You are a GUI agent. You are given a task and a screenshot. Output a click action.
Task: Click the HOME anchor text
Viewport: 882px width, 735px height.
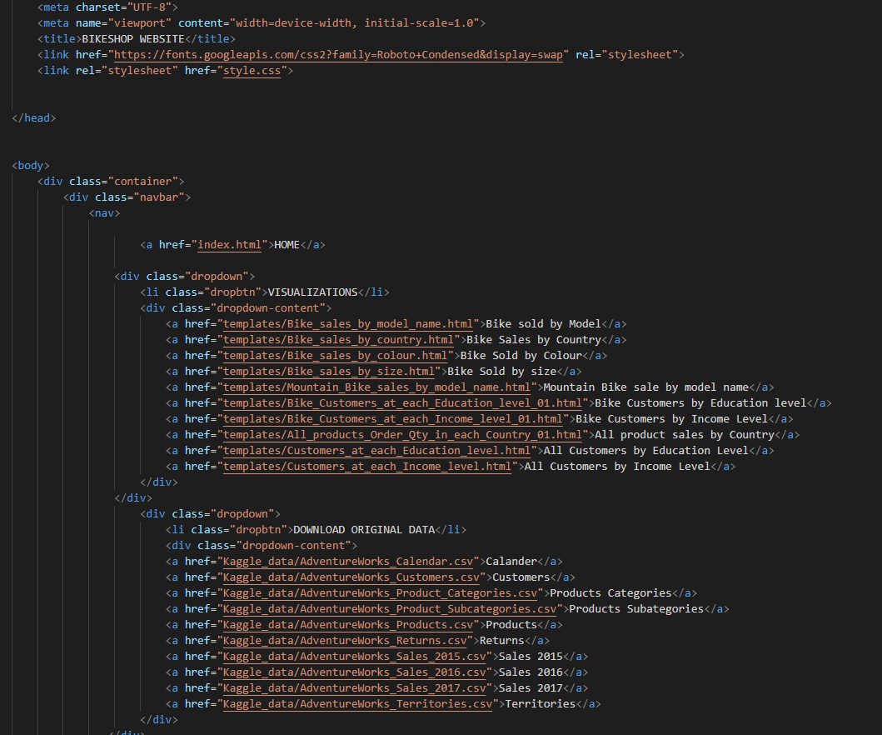pos(287,245)
